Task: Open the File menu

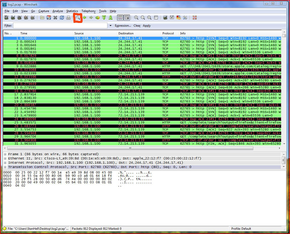Action: (x=7, y=11)
